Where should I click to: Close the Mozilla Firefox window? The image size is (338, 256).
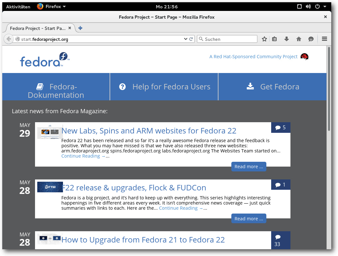(x=325, y=17)
